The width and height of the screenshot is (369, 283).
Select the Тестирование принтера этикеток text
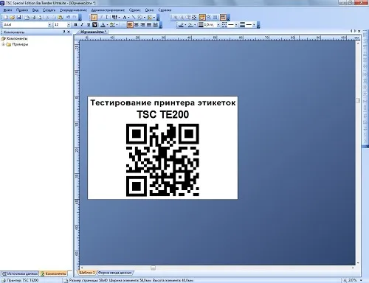click(x=162, y=102)
